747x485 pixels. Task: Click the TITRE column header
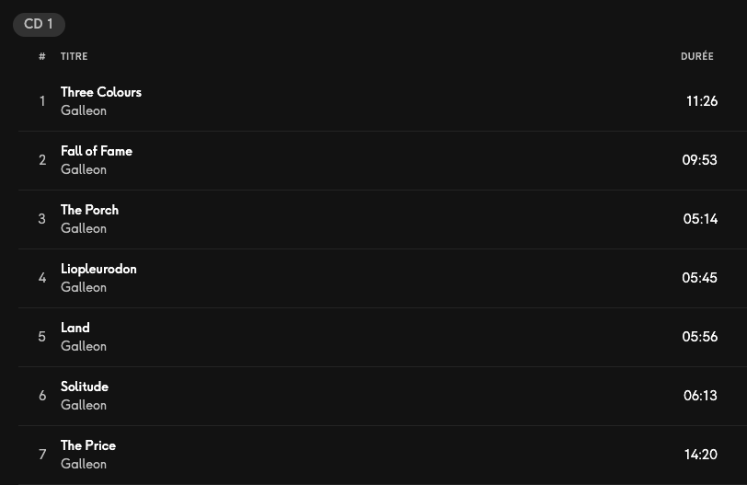coord(75,57)
